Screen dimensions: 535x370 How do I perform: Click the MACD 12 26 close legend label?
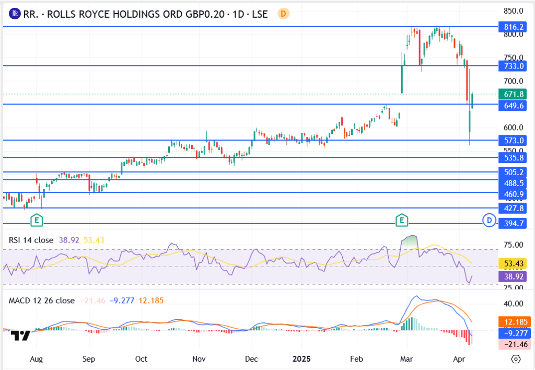pos(41,300)
